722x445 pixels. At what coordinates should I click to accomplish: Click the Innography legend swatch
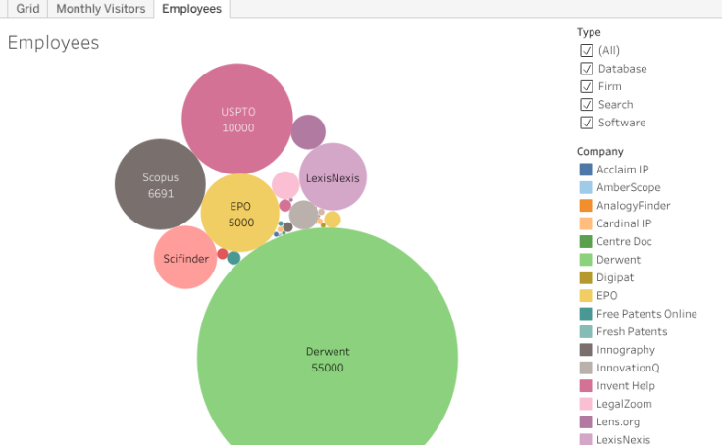pyautogui.click(x=586, y=350)
